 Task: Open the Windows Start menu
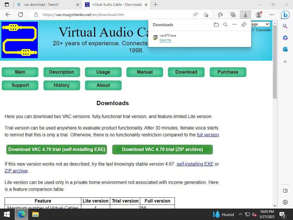7,214
